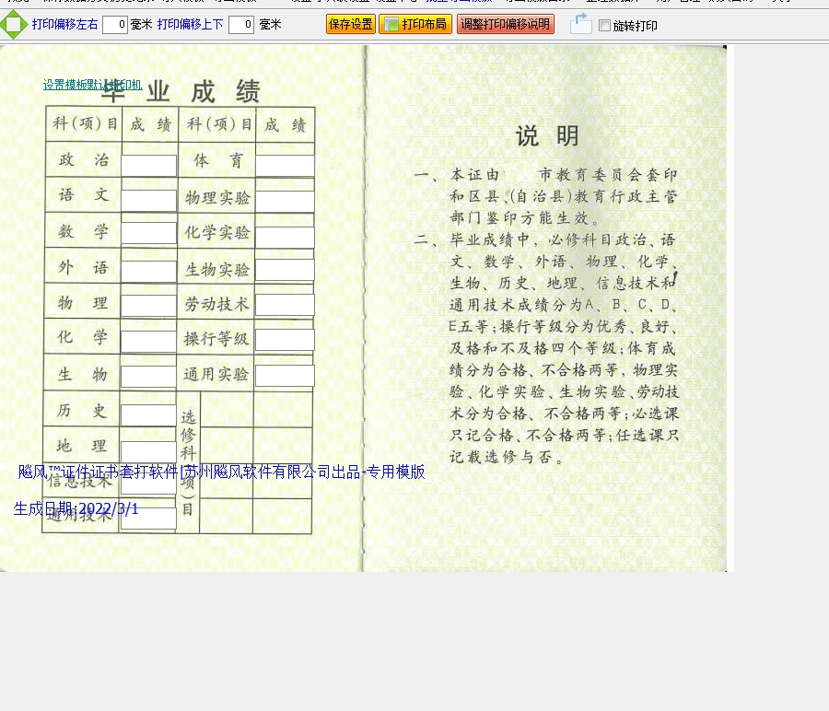Click the 体育 score field
Viewport: 829px width, 711px height.
285,166
